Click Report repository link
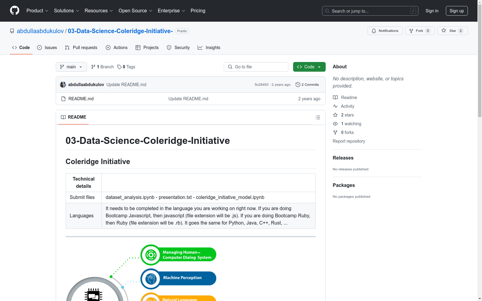This screenshot has height=301, width=482. click(x=349, y=141)
